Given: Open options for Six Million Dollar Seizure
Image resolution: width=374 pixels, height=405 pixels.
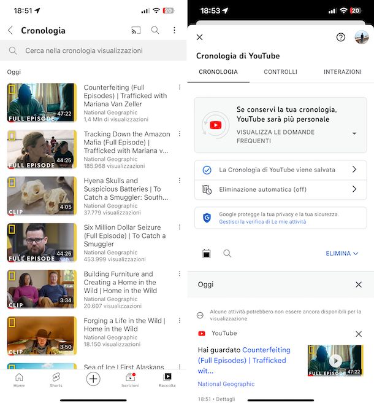Looking at the screenshot, I should click(180, 227).
